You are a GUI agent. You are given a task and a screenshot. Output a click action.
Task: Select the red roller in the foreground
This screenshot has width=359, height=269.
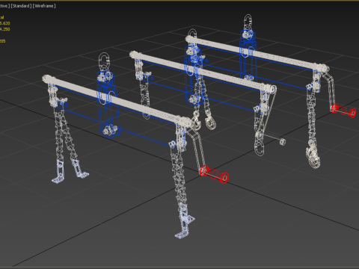tap(215, 174)
